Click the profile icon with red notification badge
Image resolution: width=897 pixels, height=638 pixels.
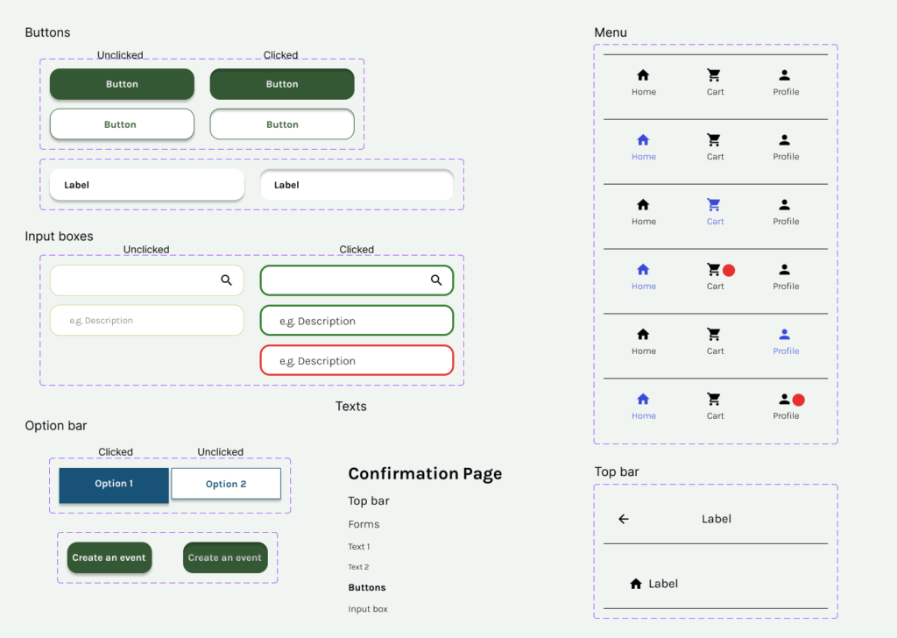coord(785,400)
